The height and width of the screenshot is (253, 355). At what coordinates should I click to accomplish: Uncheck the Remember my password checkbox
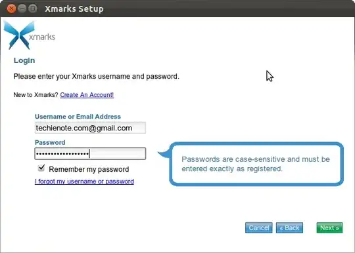(x=41, y=168)
